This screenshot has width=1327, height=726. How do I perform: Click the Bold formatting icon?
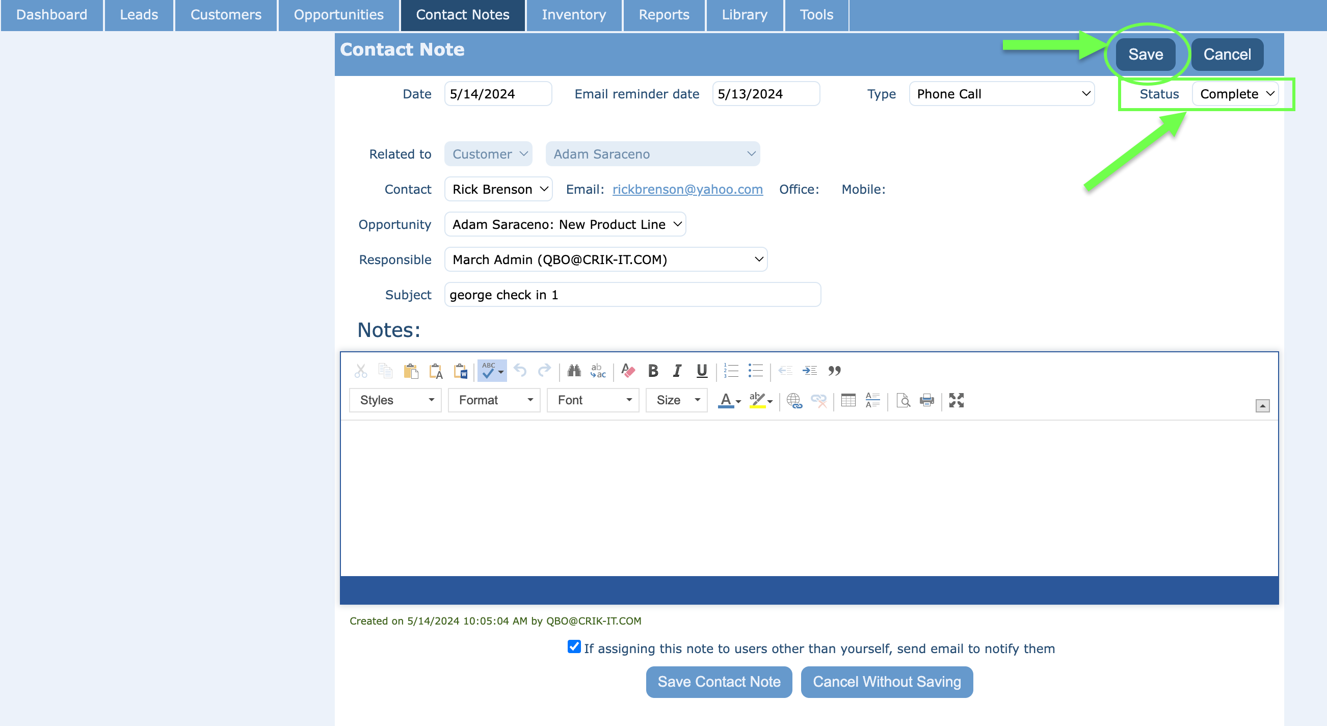[x=653, y=371]
